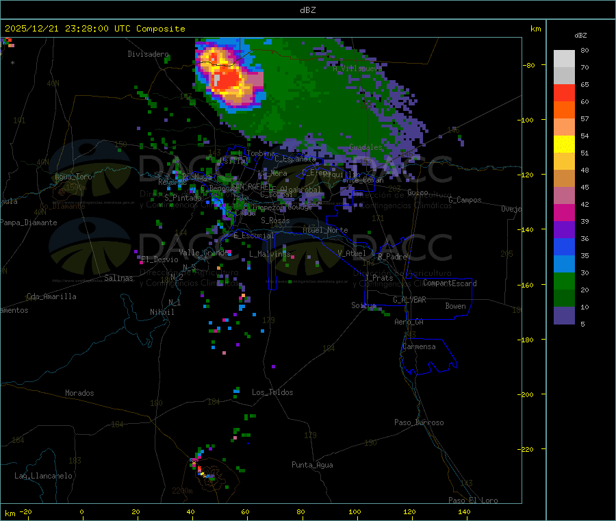Click the Cda_Amarilla label
This screenshot has width=616, height=521.
click(51, 296)
